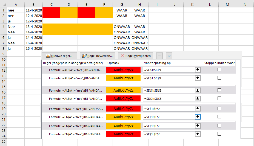Click range picker icon for orange =$F$1:$F$8 rule
Screen dimensions: 254x146
(198, 126)
